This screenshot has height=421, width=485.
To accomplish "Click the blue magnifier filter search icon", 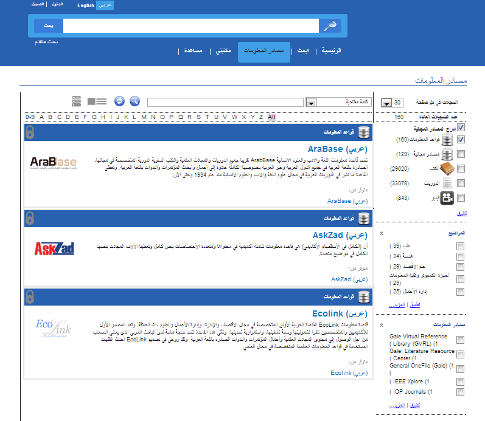I will point(134,101).
